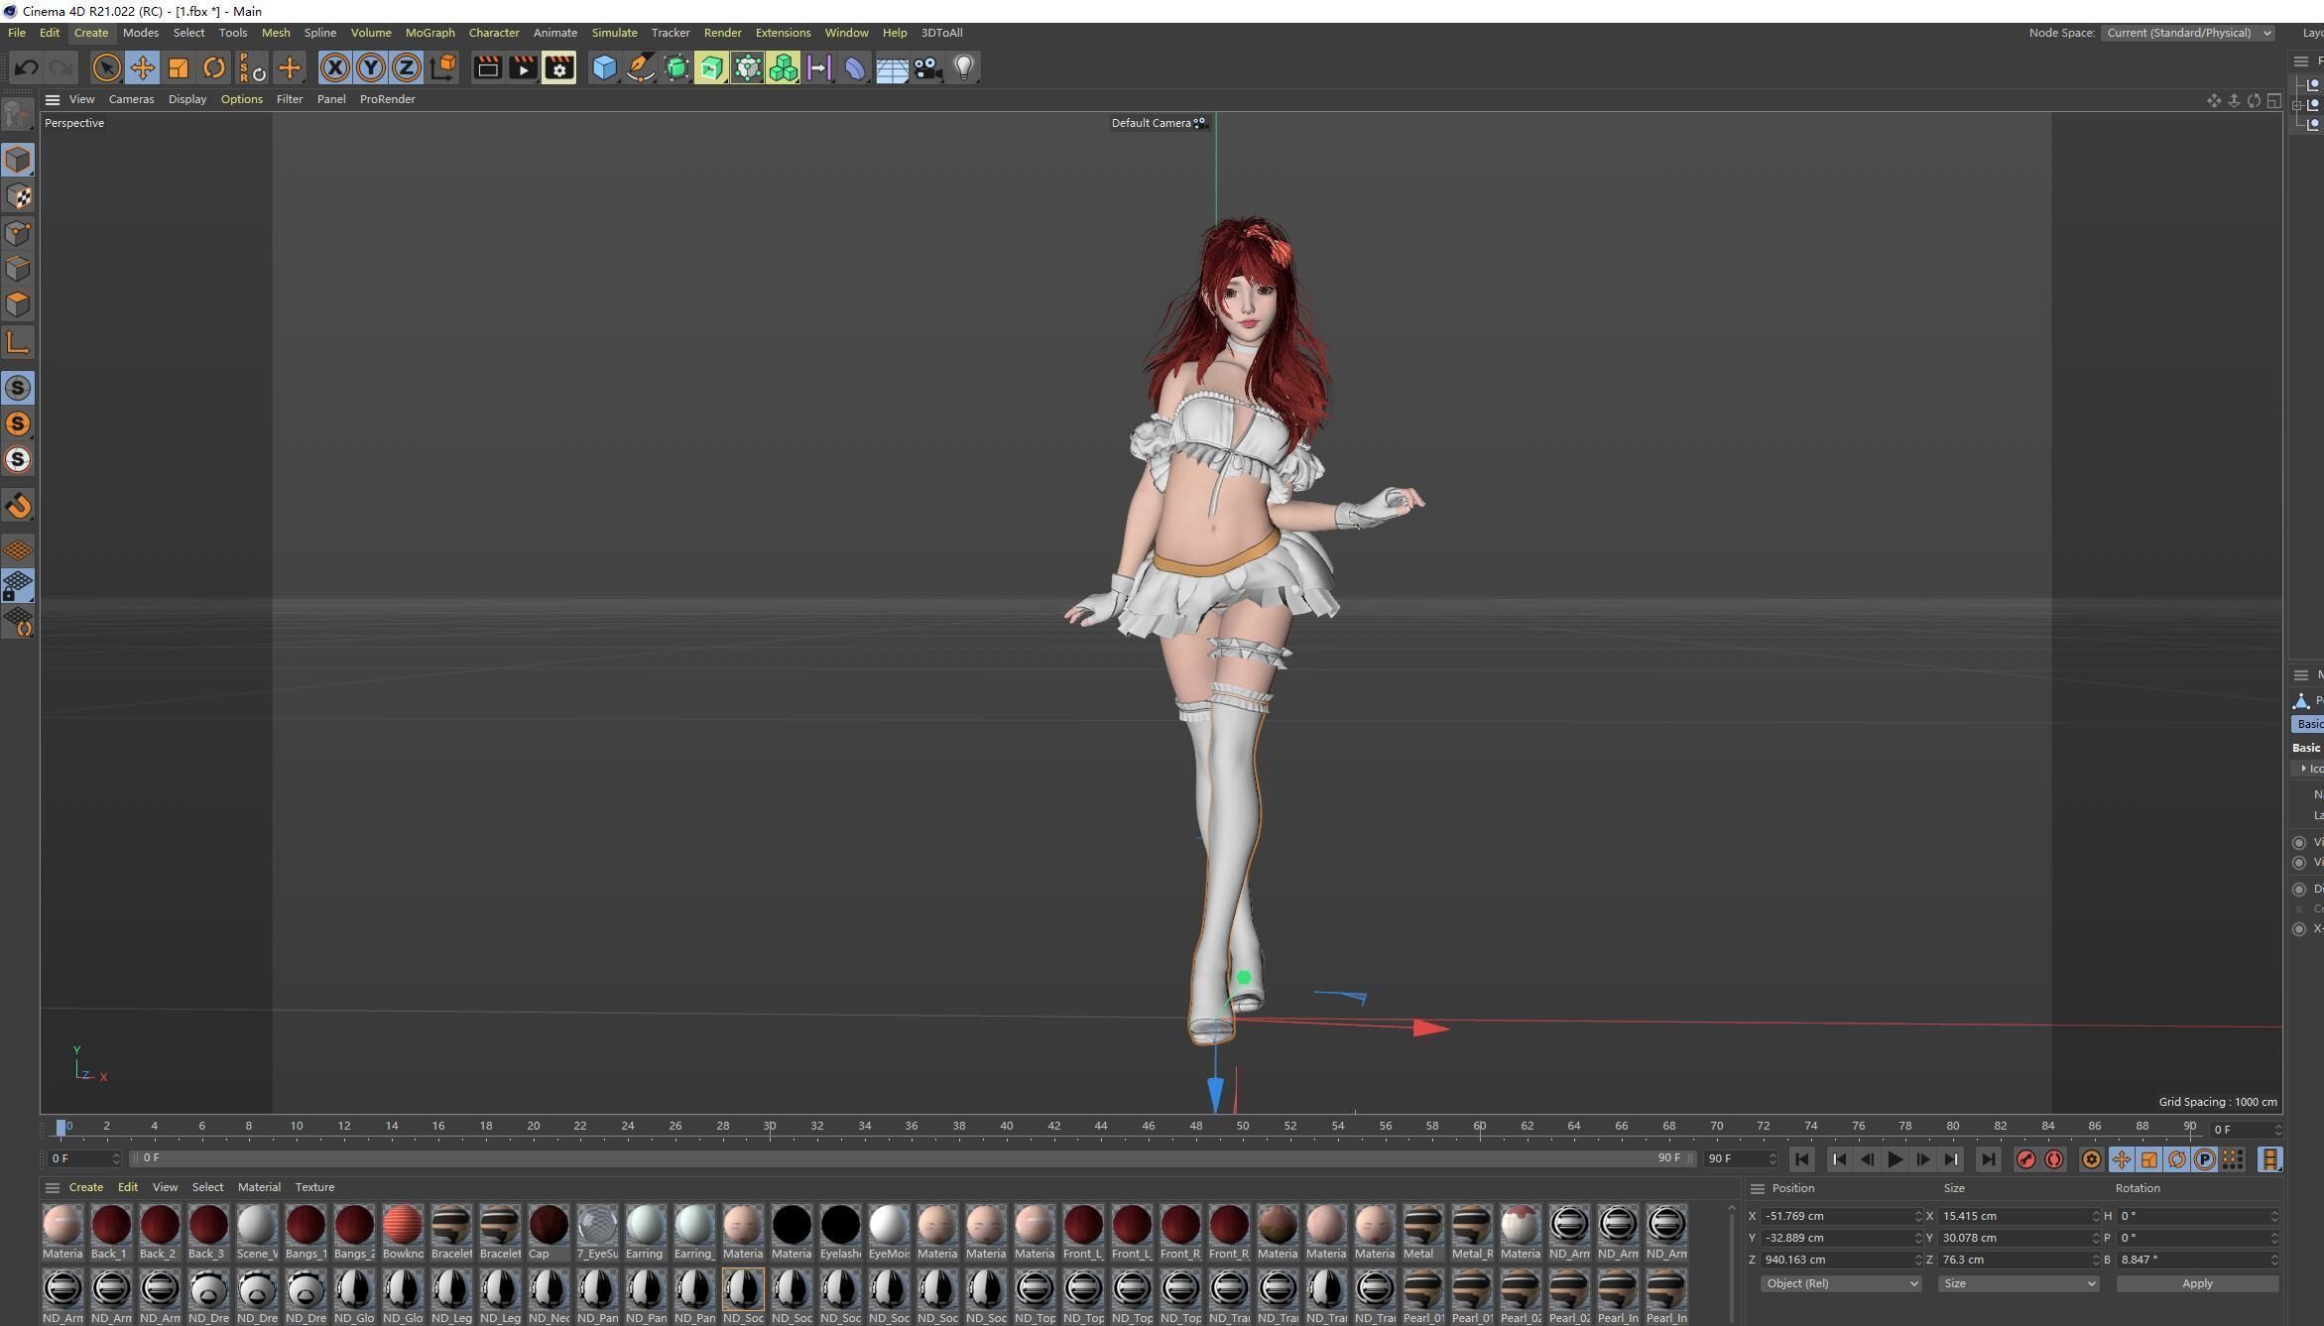The width and height of the screenshot is (2324, 1326).
Task: Open Size mode dropdown
Action: click(x=2018, y=1283)
